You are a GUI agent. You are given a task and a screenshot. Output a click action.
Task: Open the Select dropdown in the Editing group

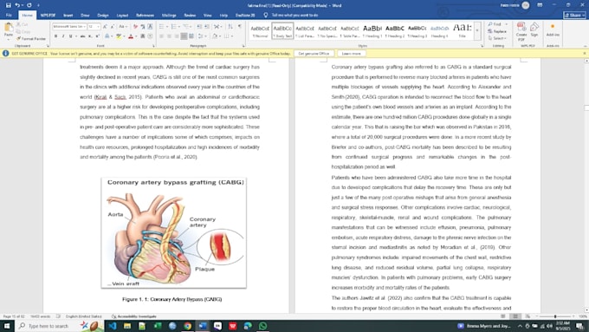pyautogui.click(x=497, y=38)
